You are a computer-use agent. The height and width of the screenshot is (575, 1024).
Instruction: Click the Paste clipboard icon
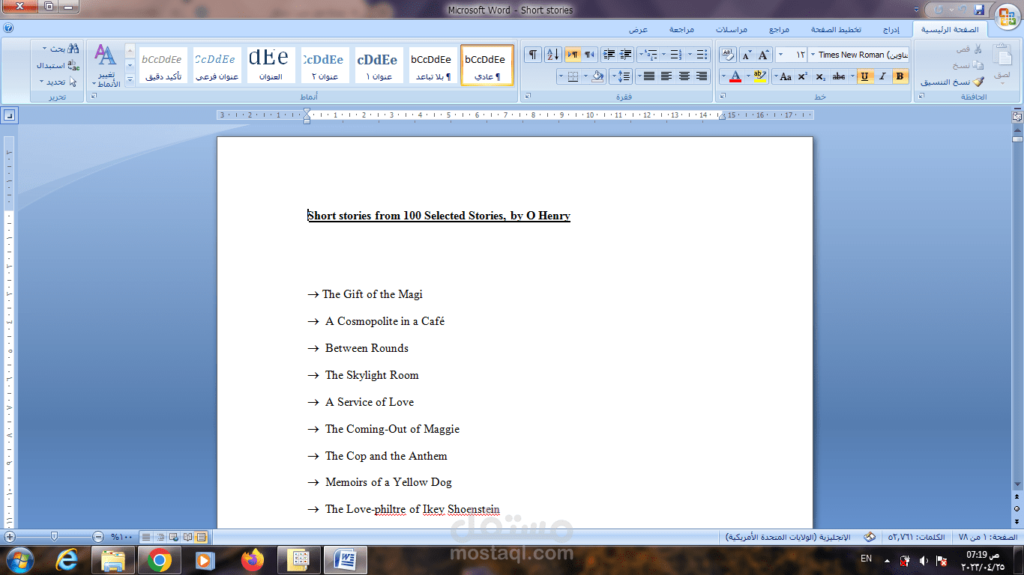pyautogui.click(x=1002, y=56)
